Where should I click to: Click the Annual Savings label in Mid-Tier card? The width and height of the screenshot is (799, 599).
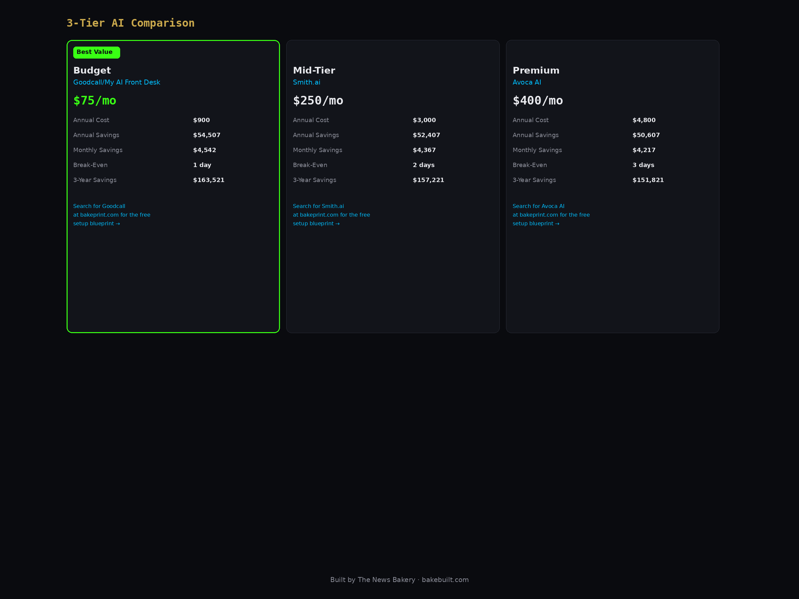(316, 135)
